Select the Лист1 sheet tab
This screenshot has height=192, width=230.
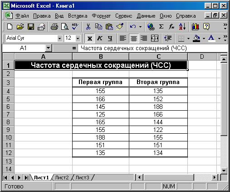click(x=41, y=178)
